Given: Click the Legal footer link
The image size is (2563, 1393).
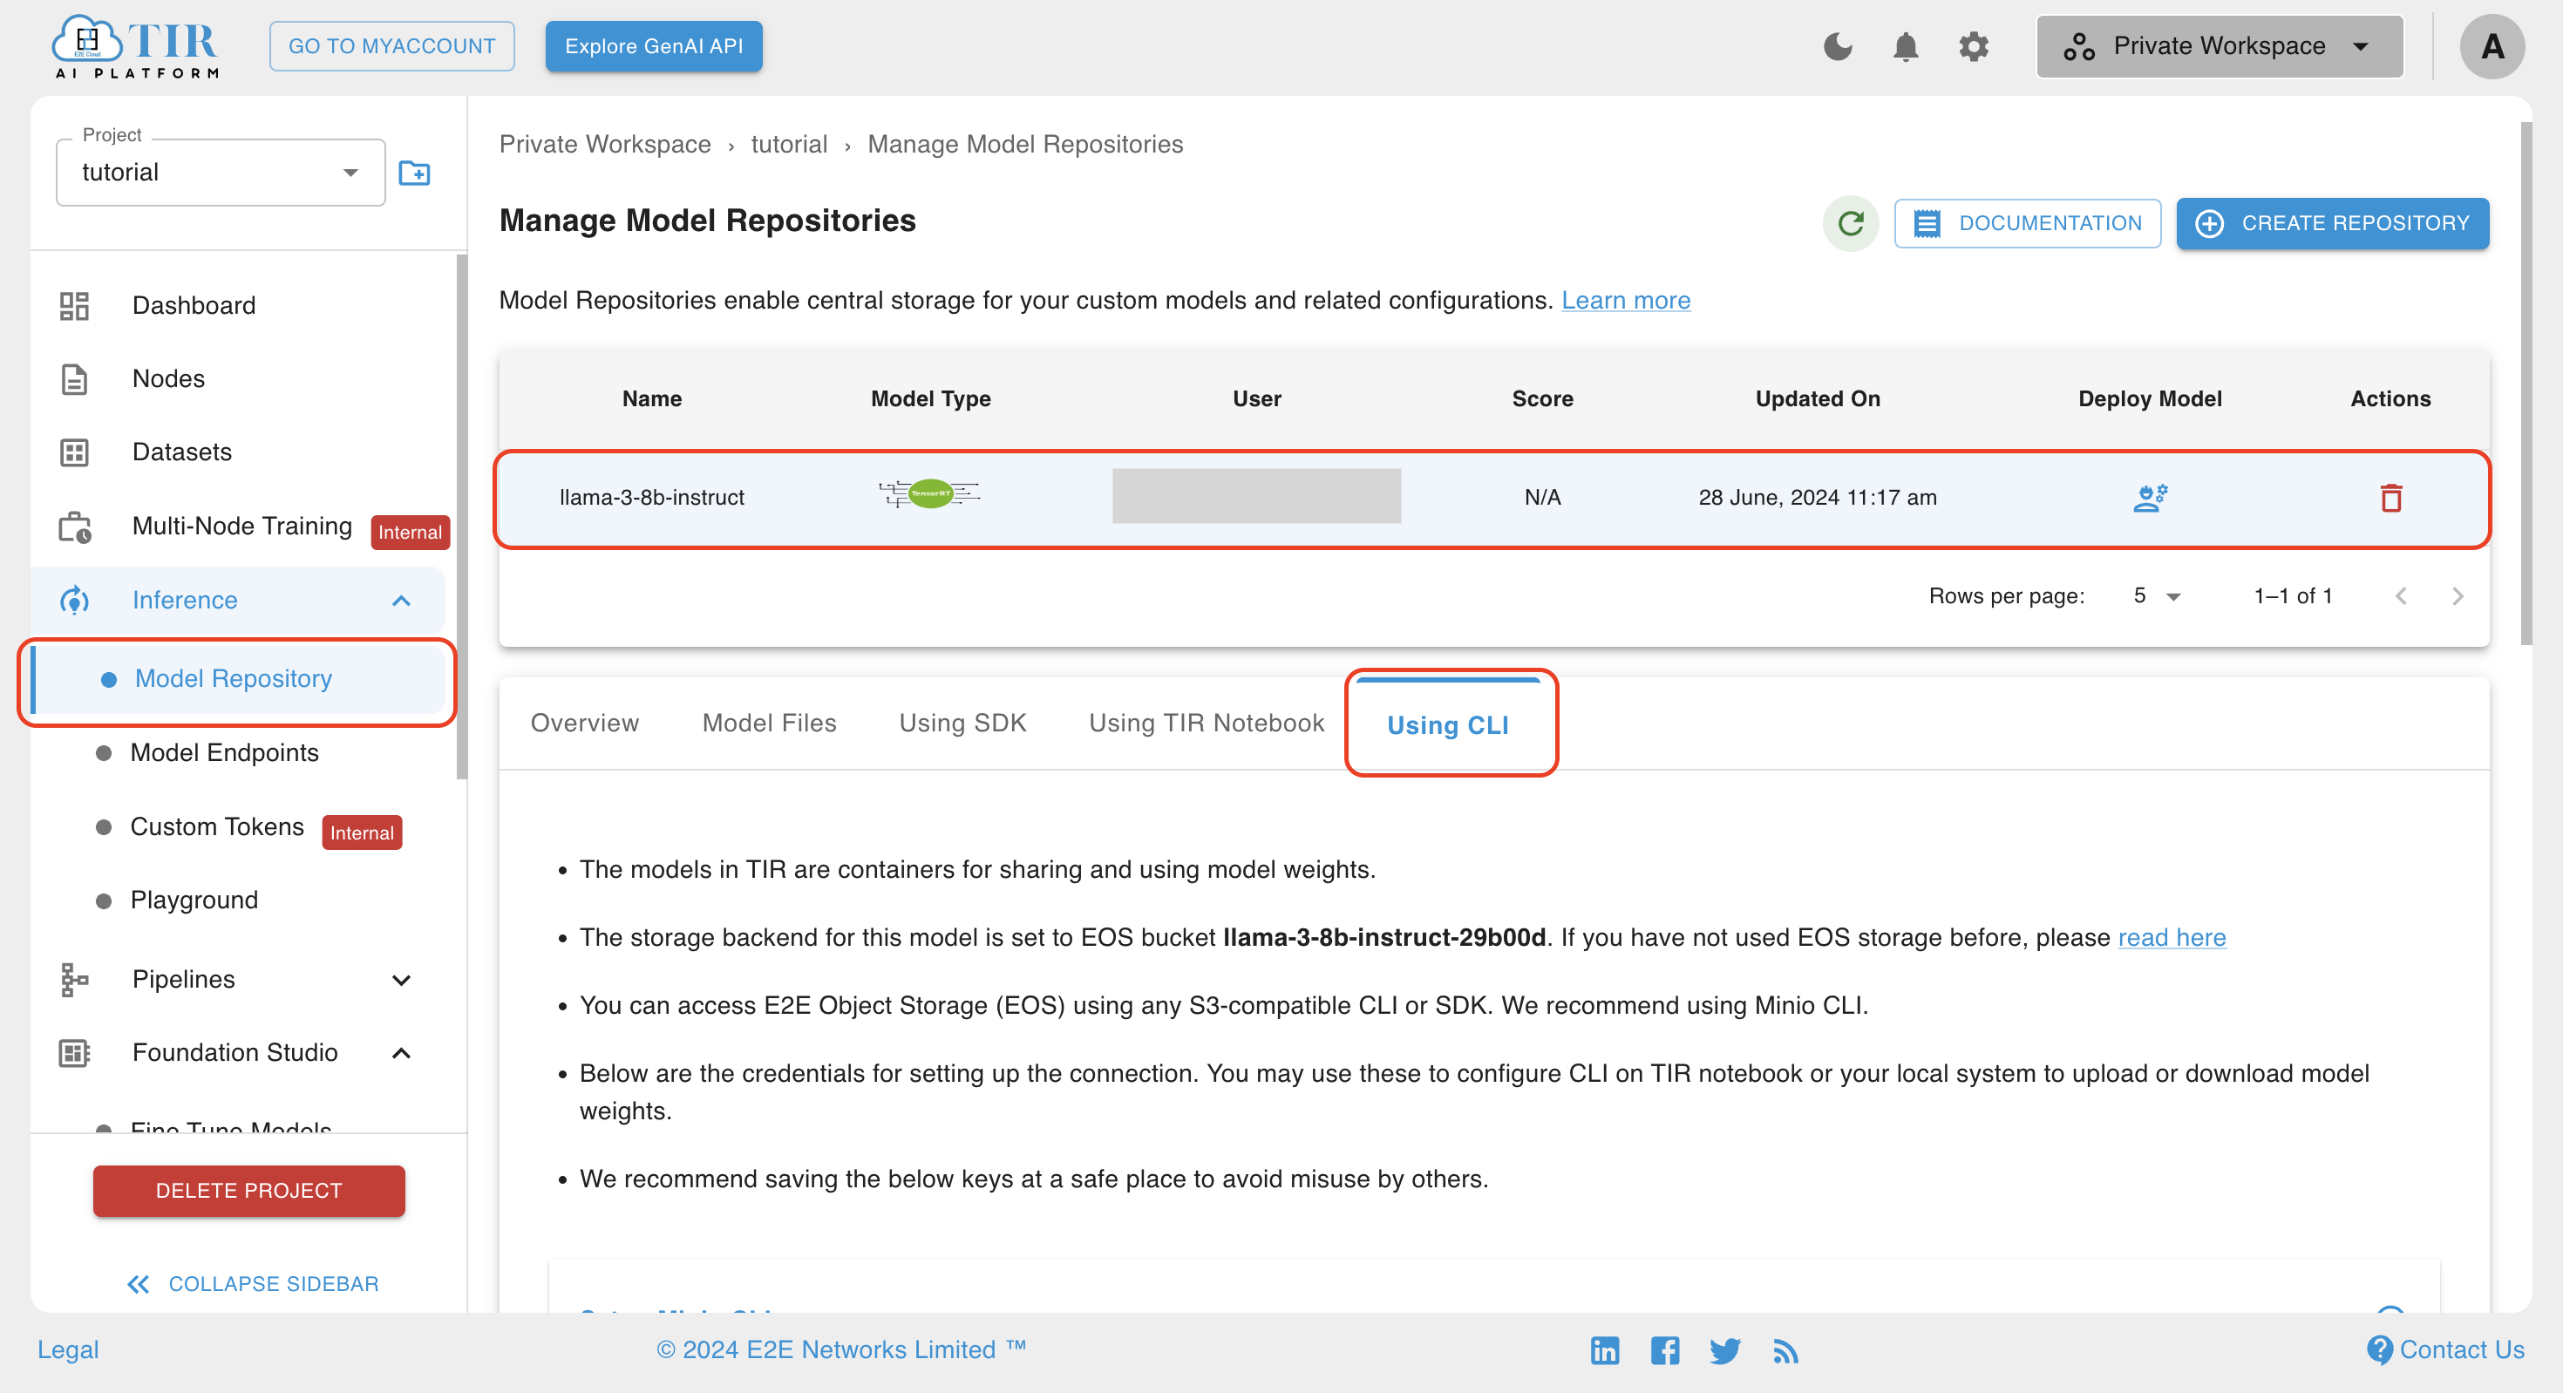Looking at the screenshot, I should point(68,1350).
